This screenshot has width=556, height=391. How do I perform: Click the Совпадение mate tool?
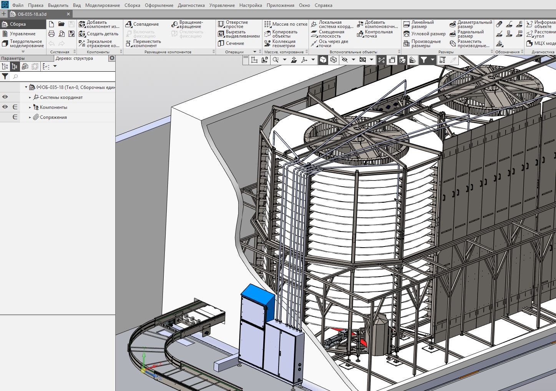[142, 24]
